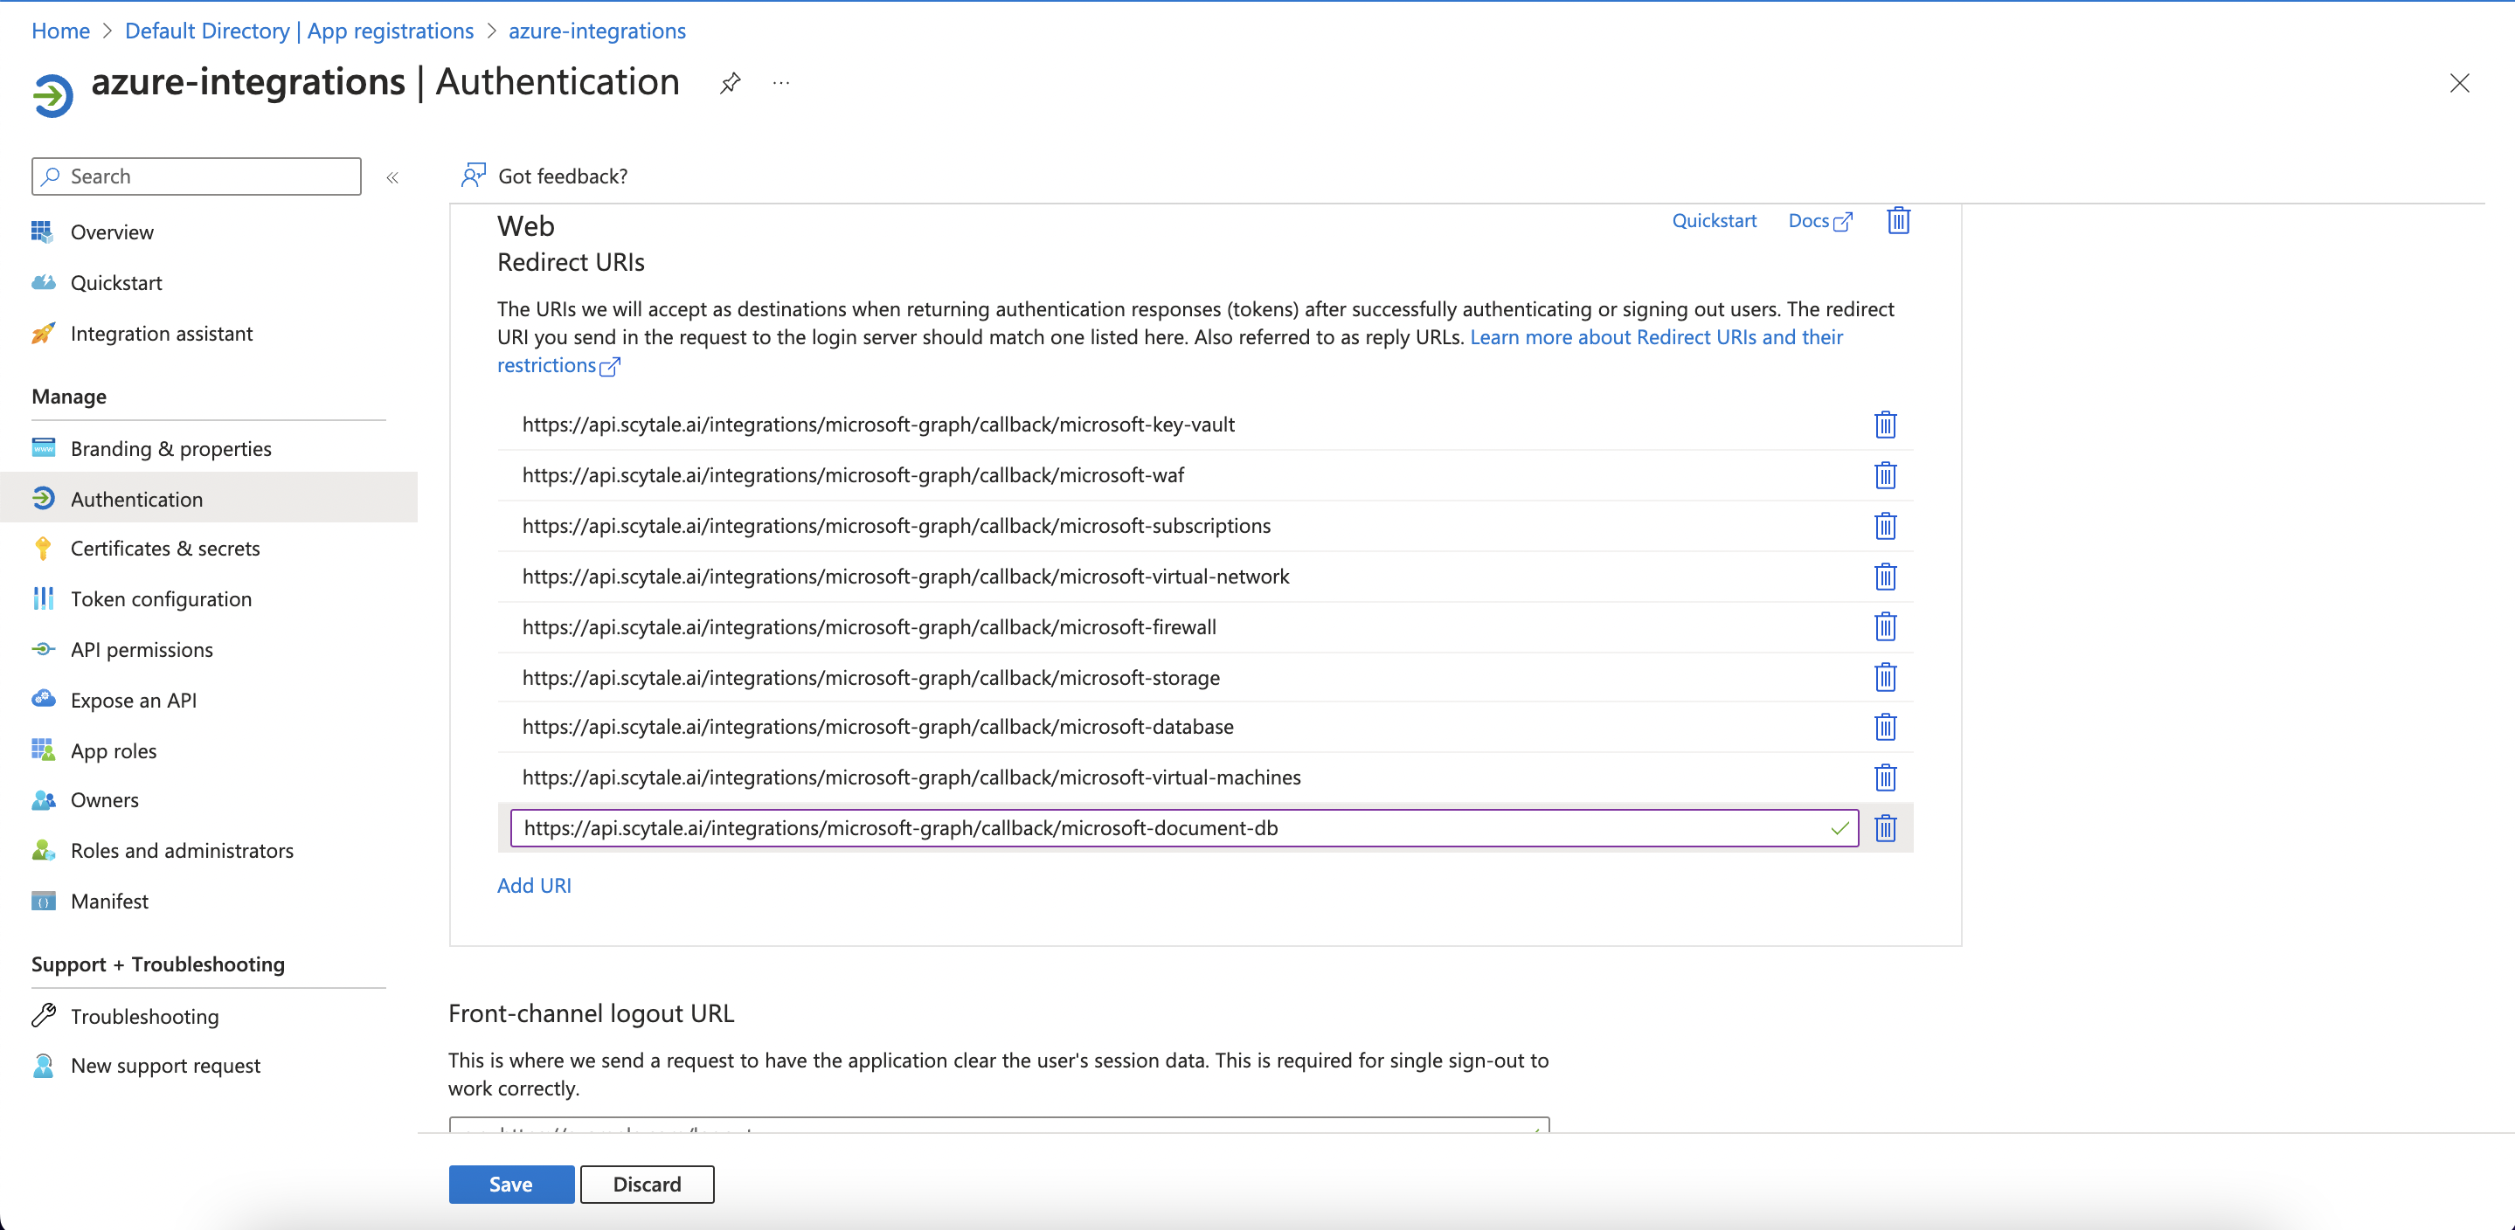Select the microsoft-virtual-machines redirect URI text
This screenshot has width=2515, height=1230.
tap(911, 778)
